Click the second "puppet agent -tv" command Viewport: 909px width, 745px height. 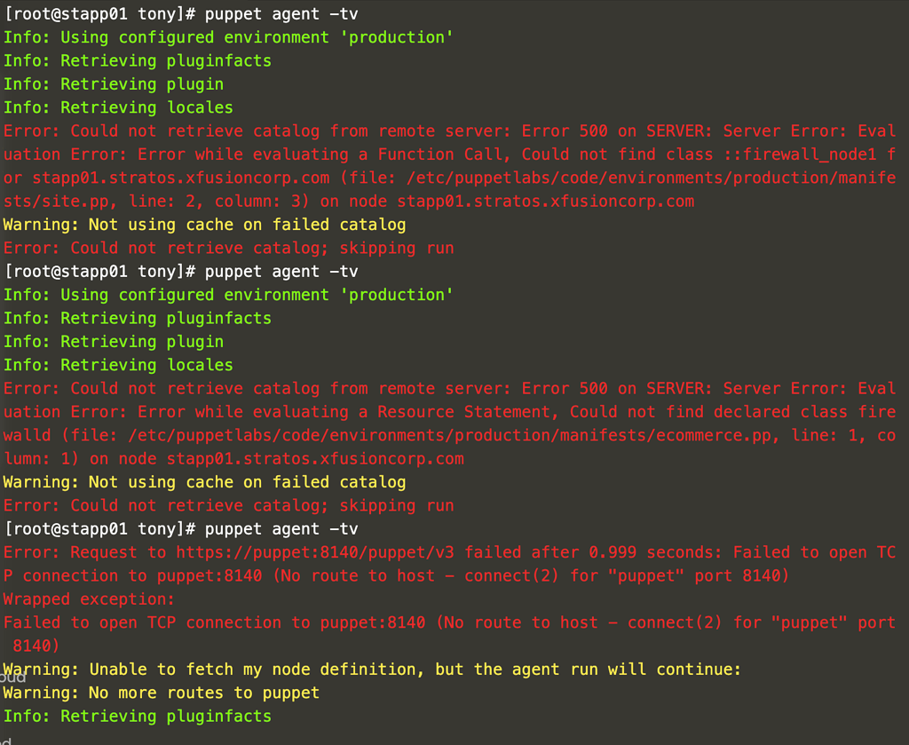point(281,272)
